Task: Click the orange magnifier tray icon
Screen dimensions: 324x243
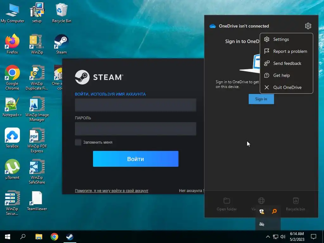Action: (x=274, y=211)
